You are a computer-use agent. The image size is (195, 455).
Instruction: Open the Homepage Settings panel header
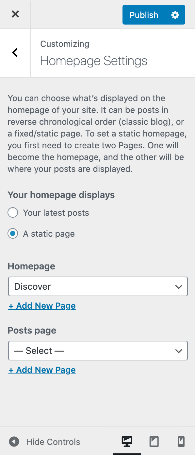coord(94,61)
